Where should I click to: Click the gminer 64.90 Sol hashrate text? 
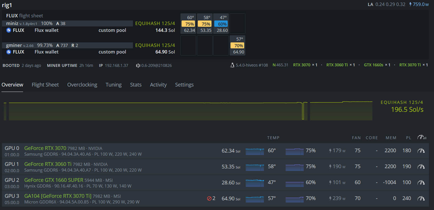pos(166,52)
